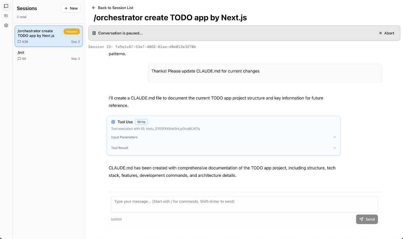Click 'Conversation is paused...' text

click(x=120, y=33)
